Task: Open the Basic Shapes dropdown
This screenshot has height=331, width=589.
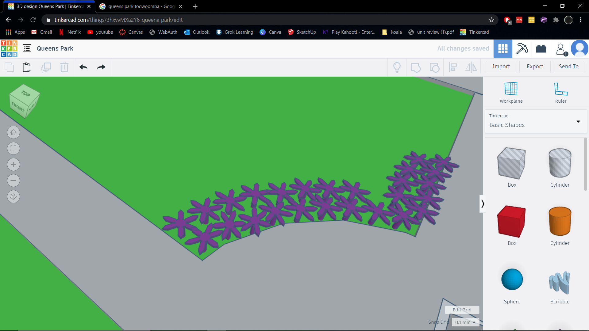Action: pyautogui.click(x=536, y=121)
